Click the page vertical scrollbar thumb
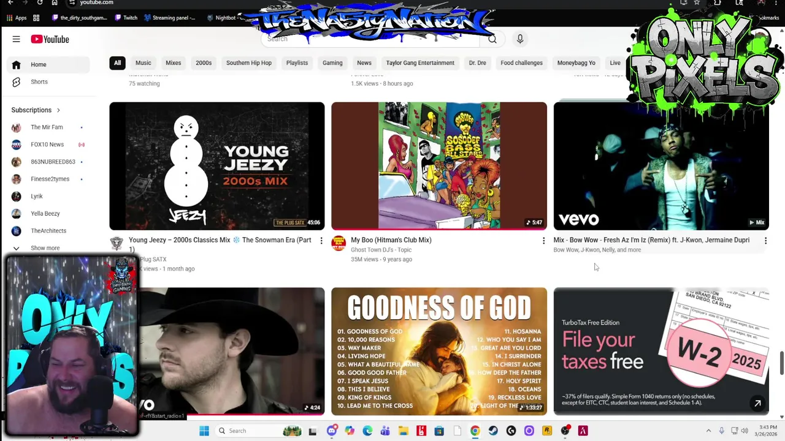Screen dimensions: 785x441 [x=781, y=363]
